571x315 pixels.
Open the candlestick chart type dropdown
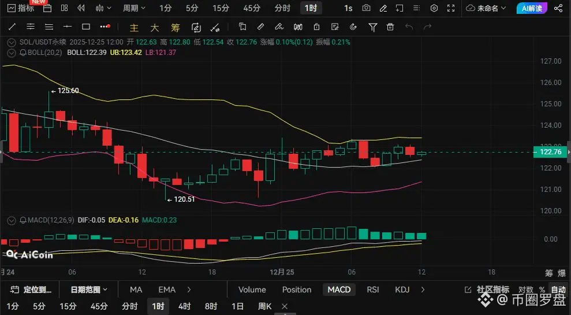point(102,8)
